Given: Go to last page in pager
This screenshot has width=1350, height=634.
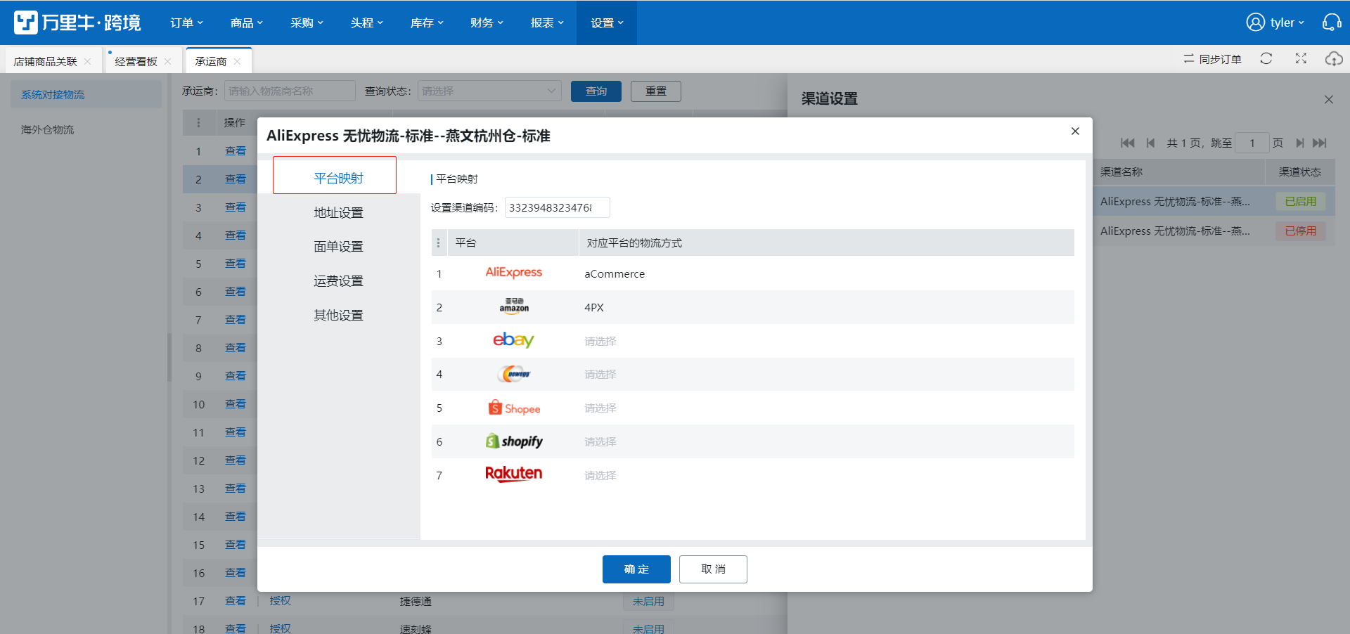Looking at the screenshot, I should (x=1320, y=143).
